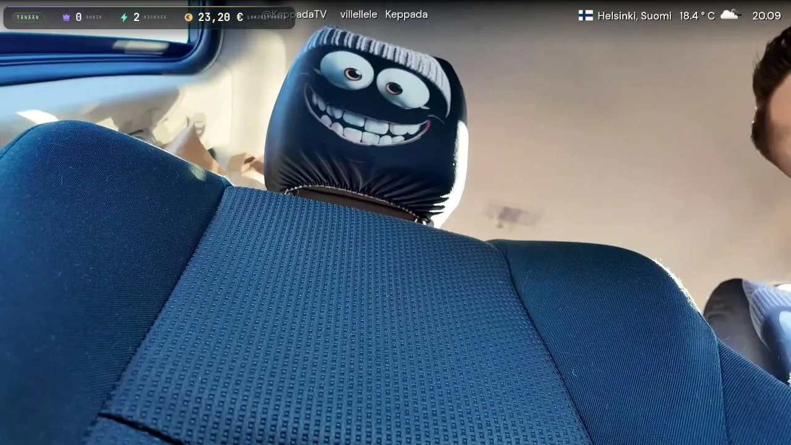Click the "villellele" username text
The image size is (791, 445).
(358, 14)
